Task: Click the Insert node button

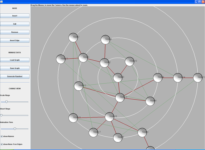Action: pyautogui.click(x=15, y=16)
